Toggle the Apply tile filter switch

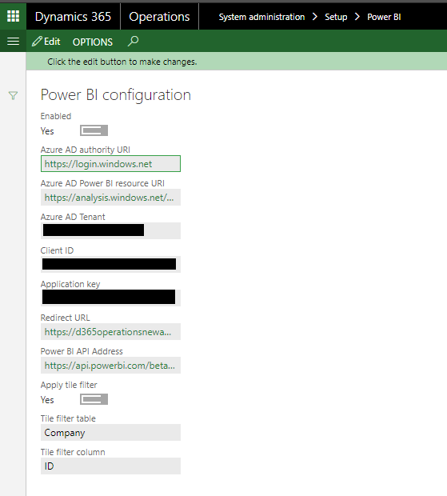[x=94, y=399]
